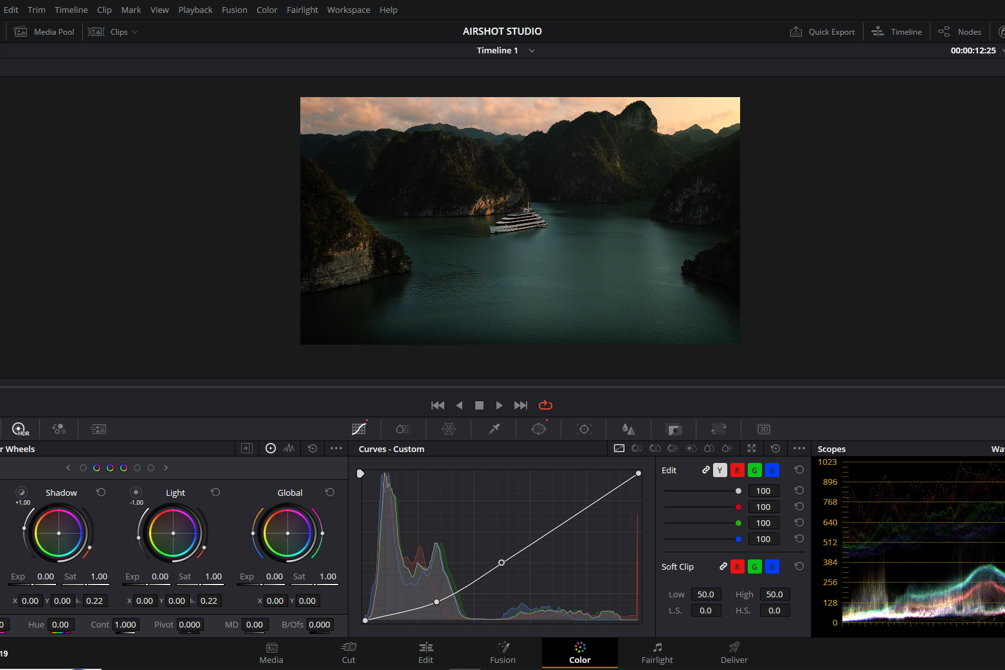Open the Tracker palette
Screen dimensions: 1005x670
point(584,429)
